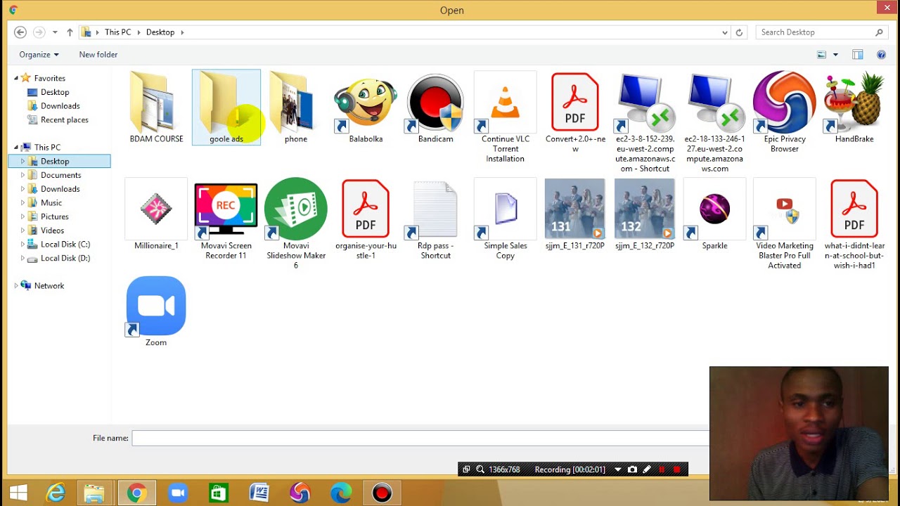Open the Organize menu
This screenshot has height=506, width=900.
pyautogui.click(x=39, y=55)
